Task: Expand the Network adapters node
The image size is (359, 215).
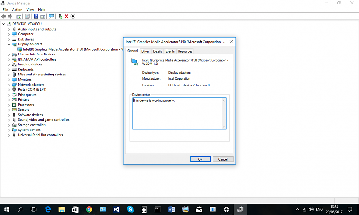Action: point(9,85)
